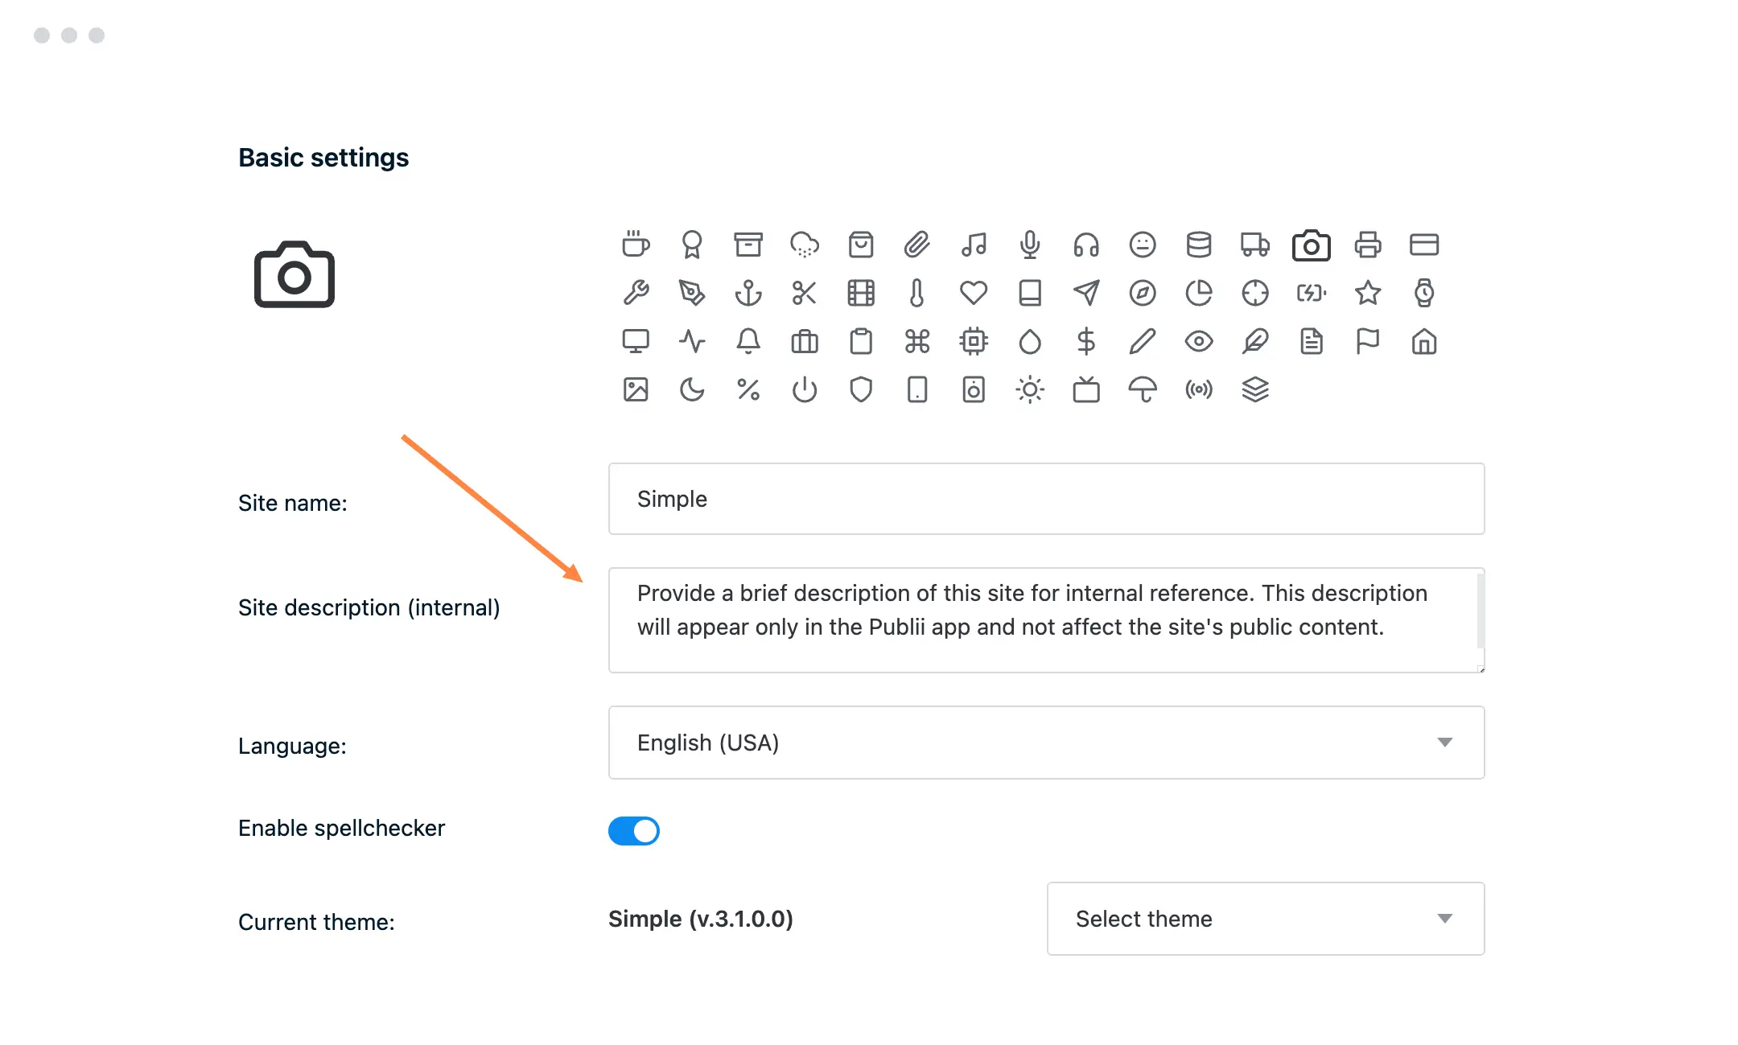Pick the heart icon from the grid
The width and height of the screenshot is (1738, 1045).
[x=974, y=293]
